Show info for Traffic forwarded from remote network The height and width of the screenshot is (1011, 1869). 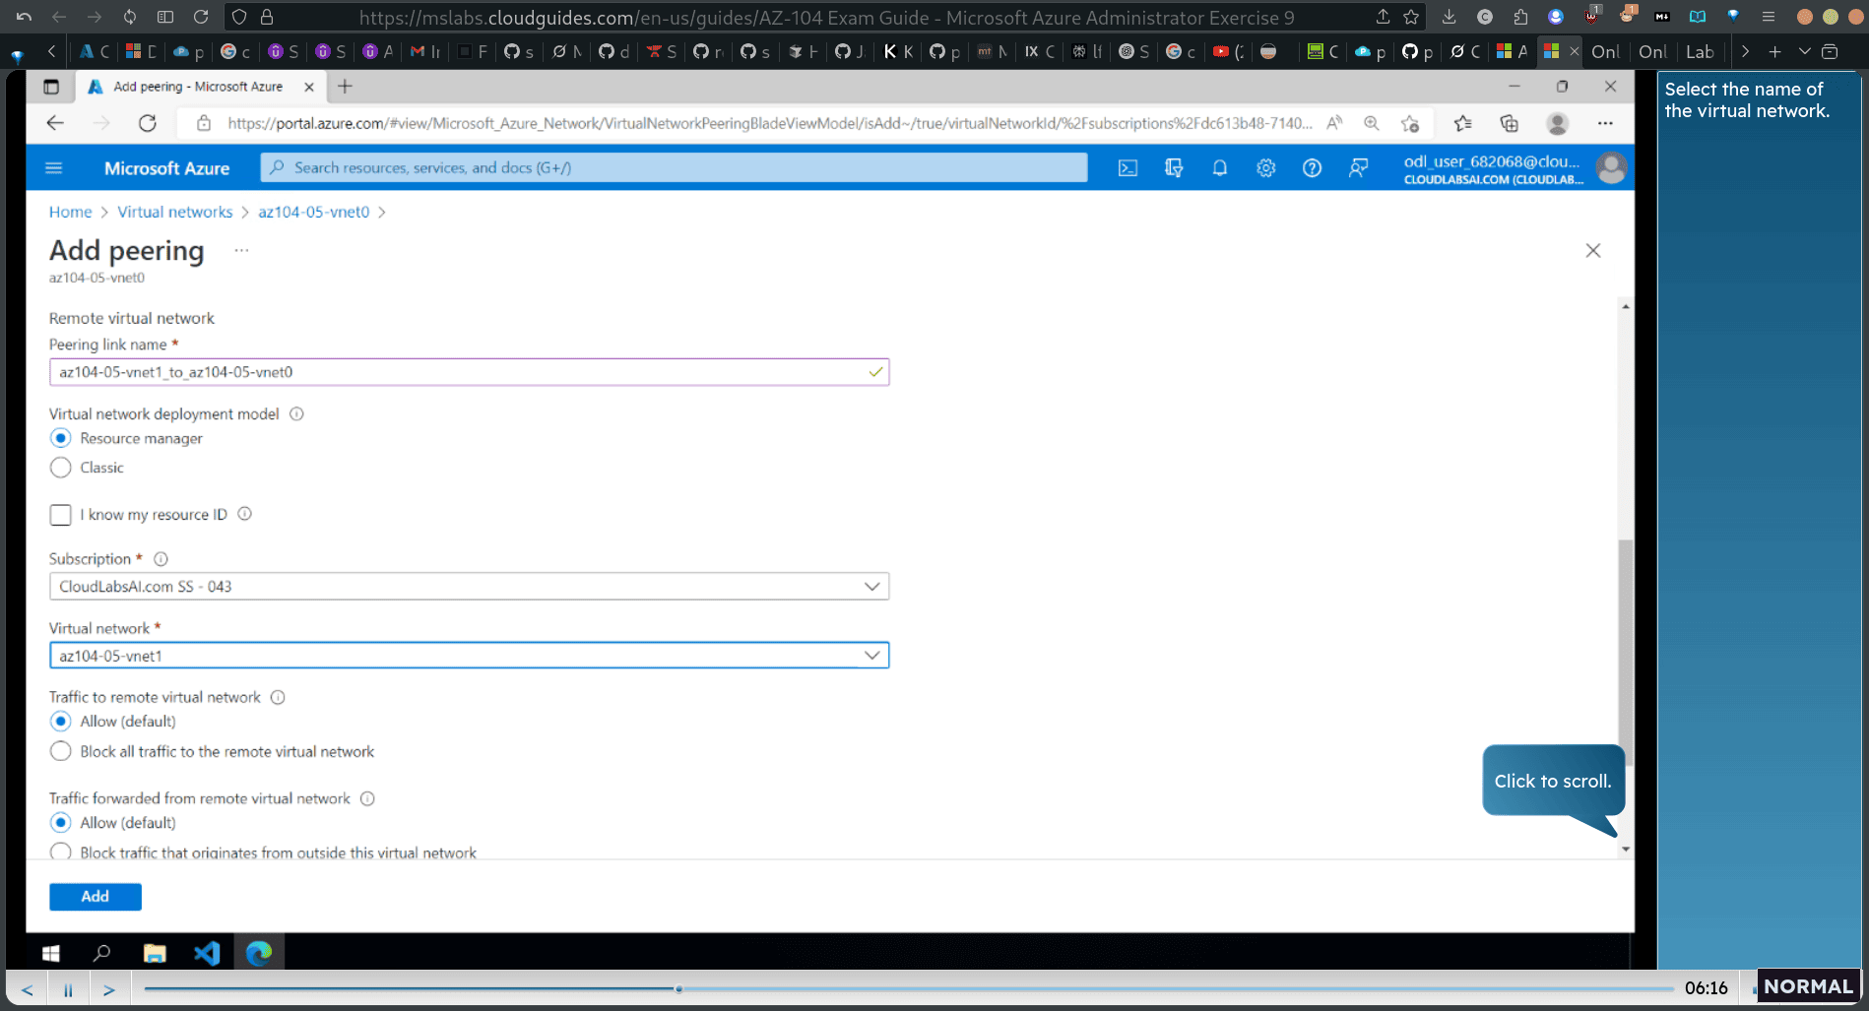pyautogui.click(x=367, y=798)
